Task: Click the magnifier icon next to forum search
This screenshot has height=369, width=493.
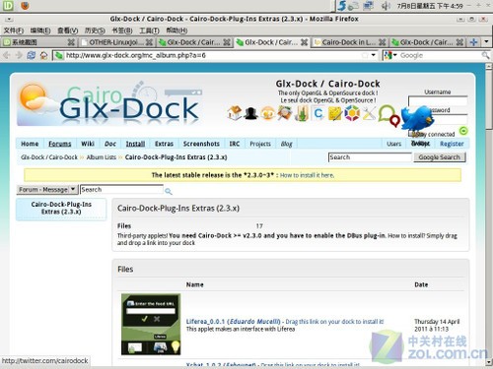Action: tap(169, 191)
